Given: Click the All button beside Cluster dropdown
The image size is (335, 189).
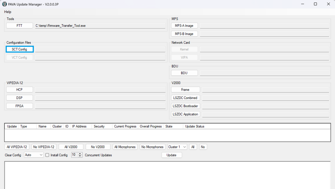Looking at the screenshot, I should [193, 147].
